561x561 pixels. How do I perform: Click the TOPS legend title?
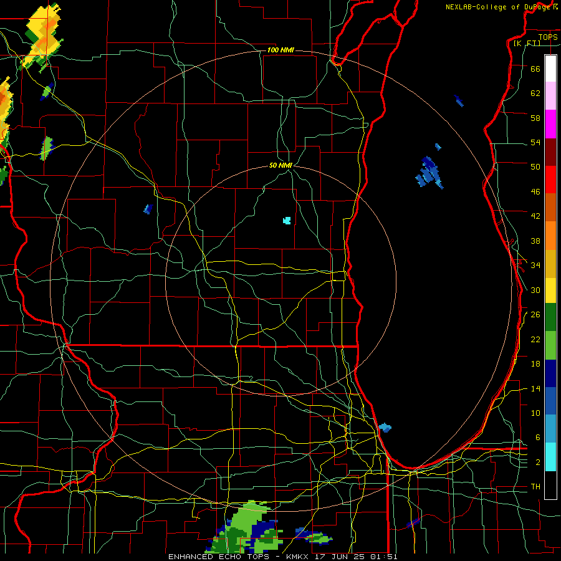point(548,37)
